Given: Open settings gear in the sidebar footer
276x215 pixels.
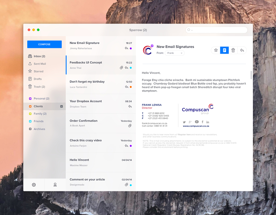Looking at the screenshot, I should [x=34, y=185].
